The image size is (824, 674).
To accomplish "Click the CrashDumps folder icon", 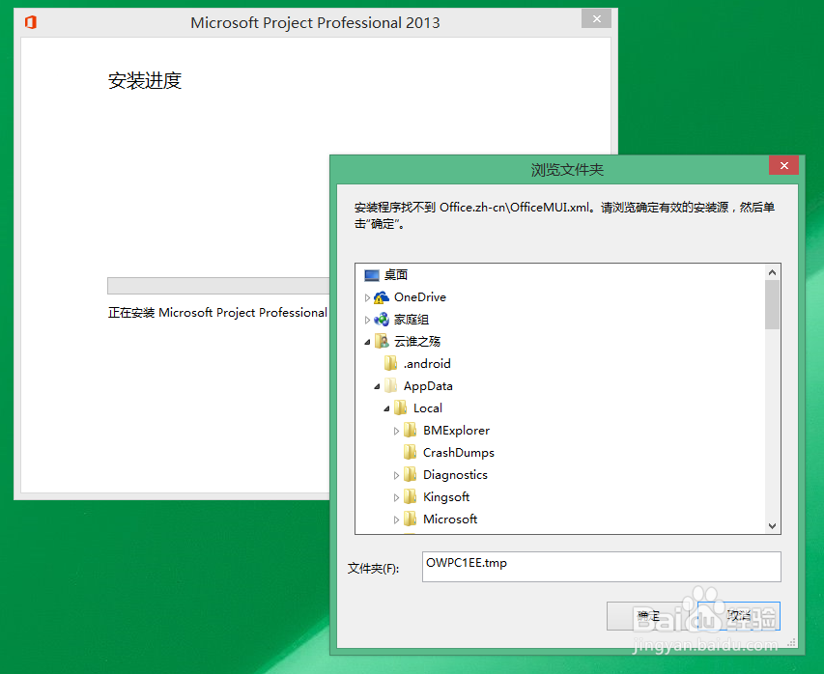I will coord(411,452).
